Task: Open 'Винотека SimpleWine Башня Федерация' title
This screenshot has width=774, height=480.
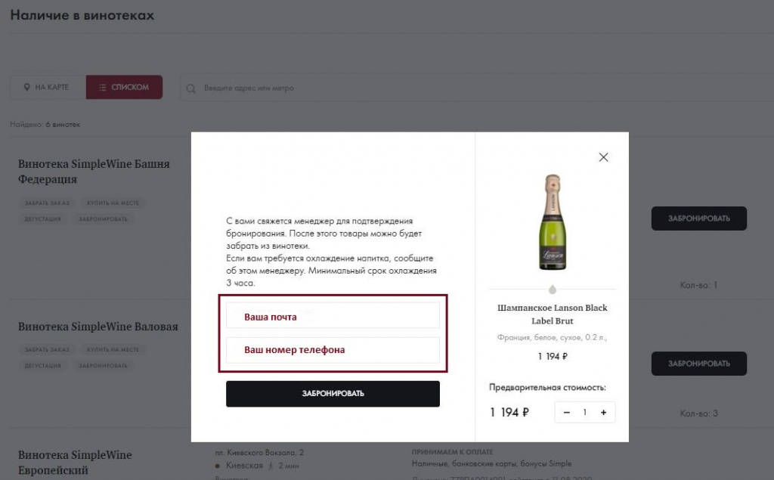Action: point(94,172)
